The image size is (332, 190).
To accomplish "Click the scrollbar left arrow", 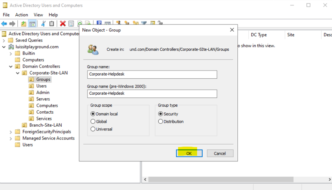I will [145, 179].
